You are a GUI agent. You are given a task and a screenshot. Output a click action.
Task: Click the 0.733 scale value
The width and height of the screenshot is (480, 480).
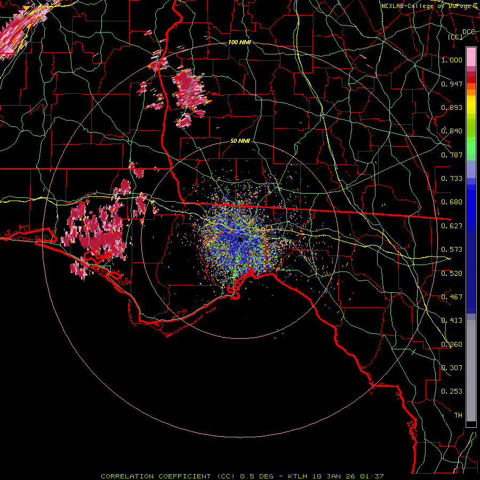pyautogui.click(x=452, y=179)
